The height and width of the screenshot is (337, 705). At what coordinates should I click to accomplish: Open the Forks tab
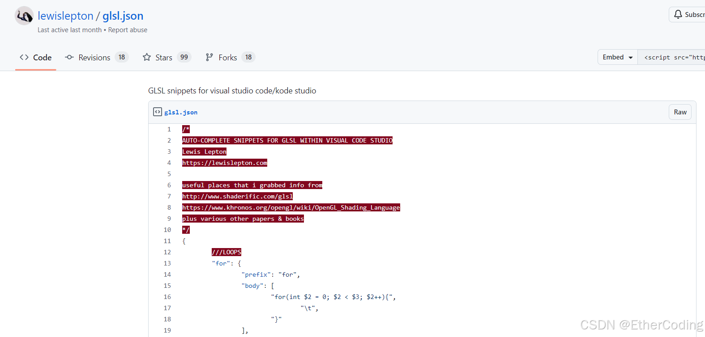[230, 57]
